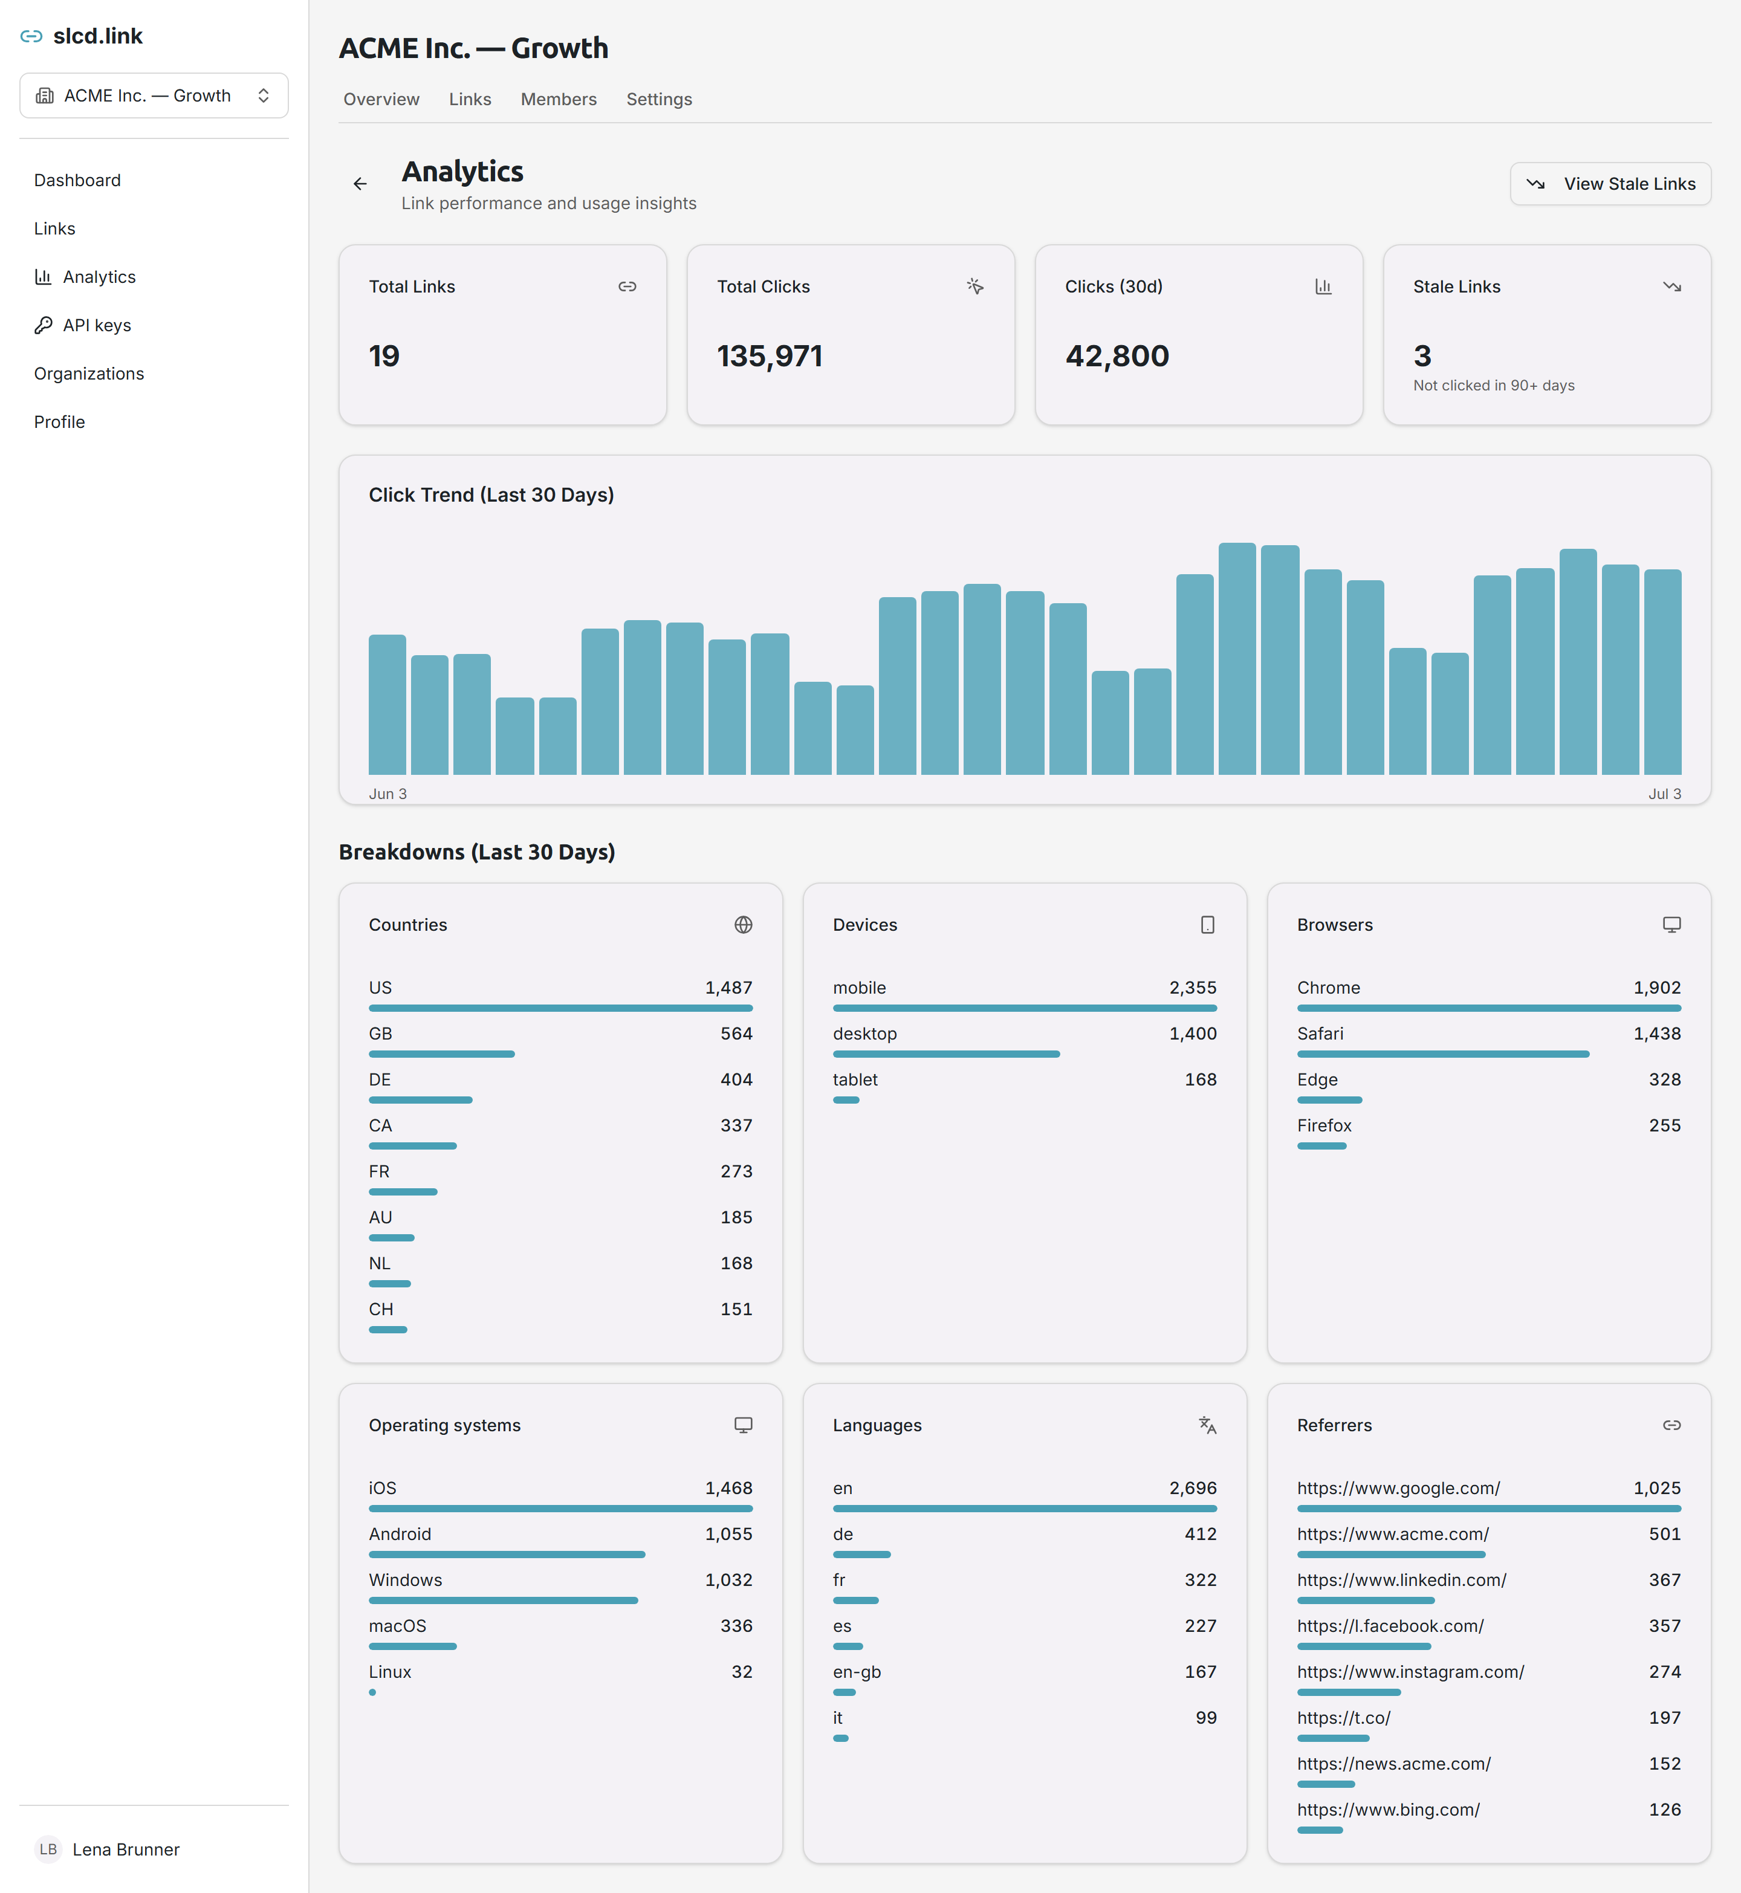Viewport: 1741px width, 1893px height.
Task: Click the slcd.link logo icon
Action: click(31, 36)
